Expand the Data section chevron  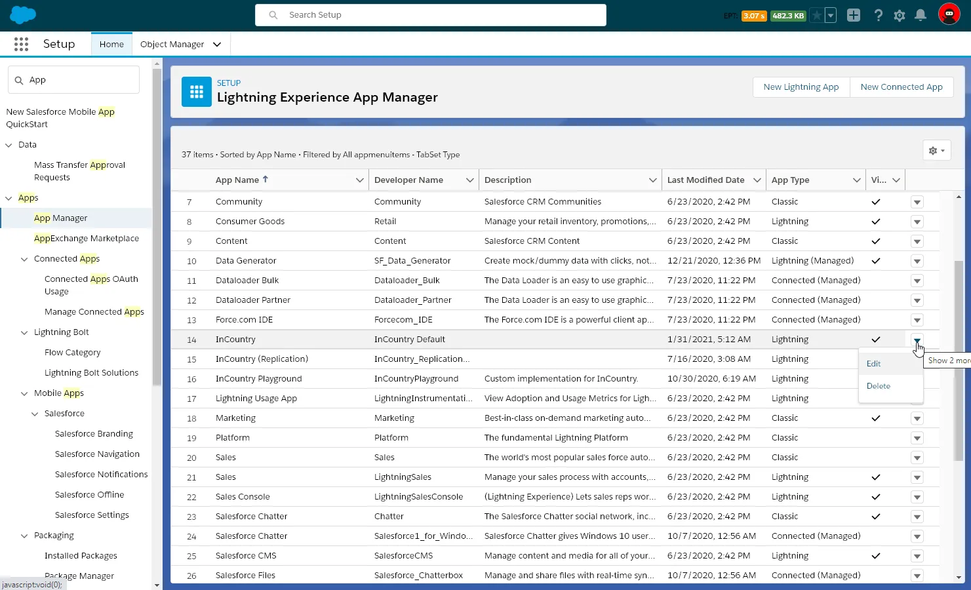click(x=9, y=145)
